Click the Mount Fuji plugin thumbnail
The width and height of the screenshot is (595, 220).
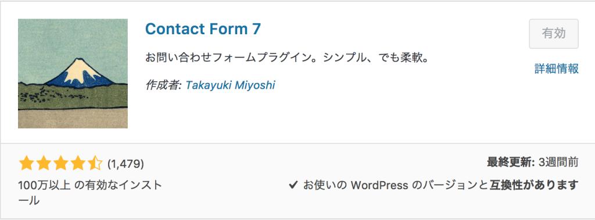point(73,74)
